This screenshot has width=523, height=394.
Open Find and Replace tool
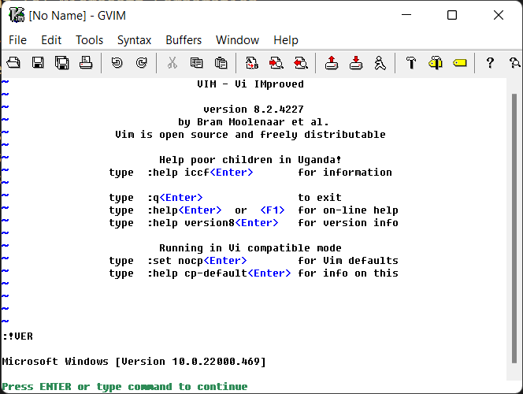(x=252, y=63)
